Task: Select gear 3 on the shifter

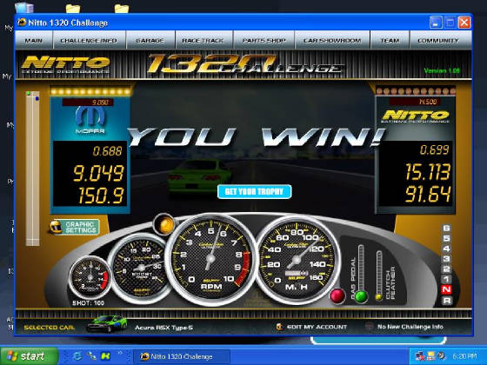Action: (x=446, y=259)
